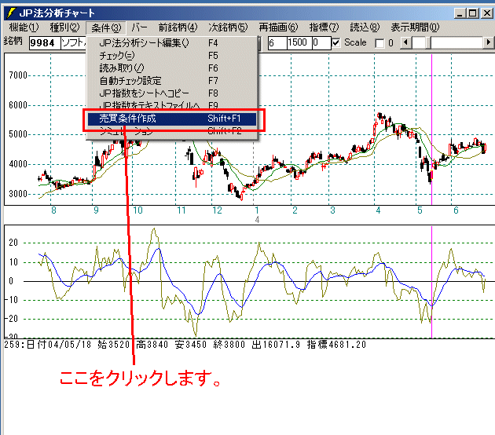The height and width of the screenshot is (435, 495).
Task: Click the バー menu item
Action: click(x=139, y=27)
